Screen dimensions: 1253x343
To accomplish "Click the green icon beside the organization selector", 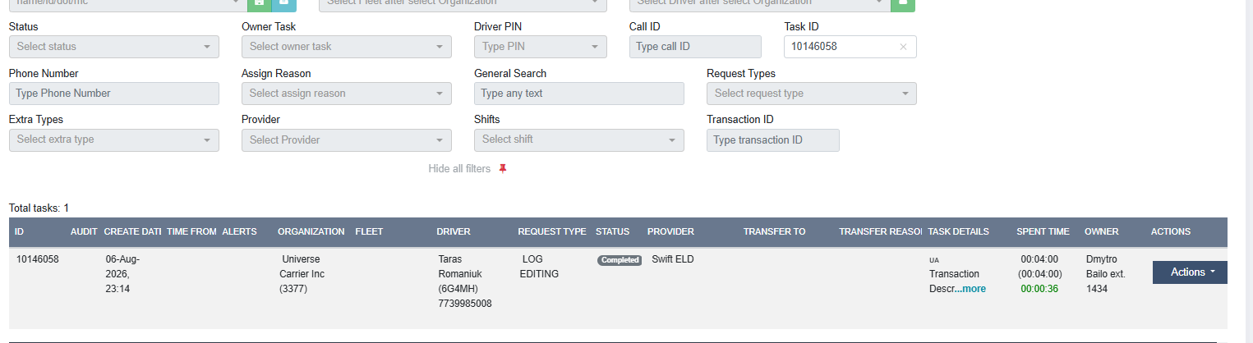I will point(259,4).
